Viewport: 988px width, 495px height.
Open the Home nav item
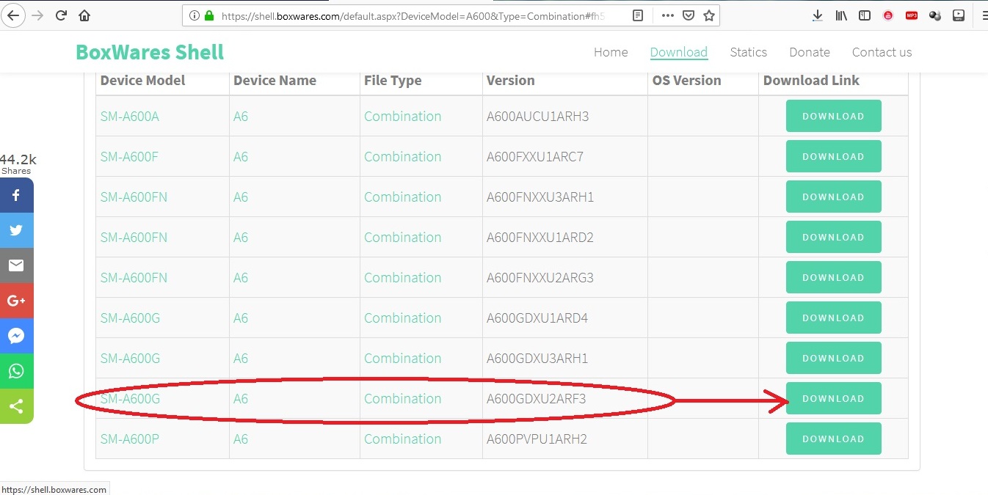point(611,52)
